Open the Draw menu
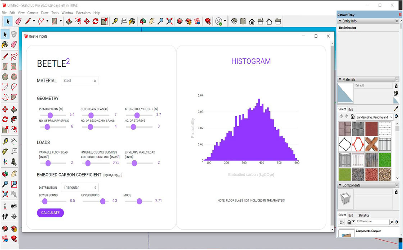 click(45, 13)
